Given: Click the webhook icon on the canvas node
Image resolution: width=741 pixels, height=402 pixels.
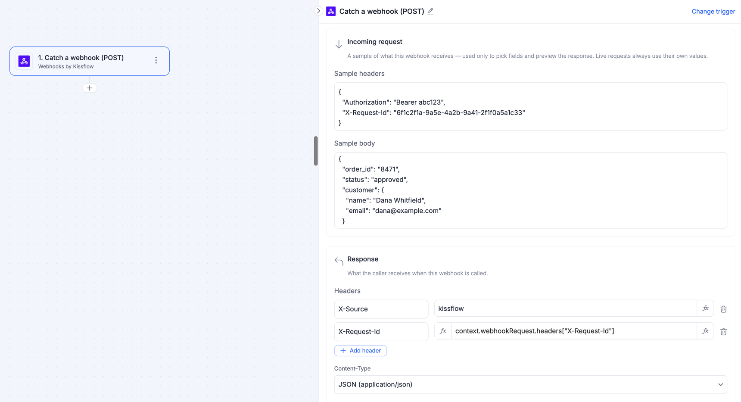Looking at the screenshot, I should tap(24, 61).
